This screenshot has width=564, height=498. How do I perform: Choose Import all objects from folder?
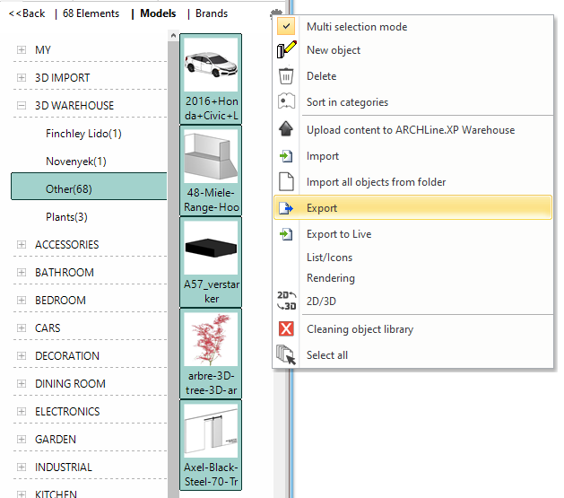click(x=413, y=182)
